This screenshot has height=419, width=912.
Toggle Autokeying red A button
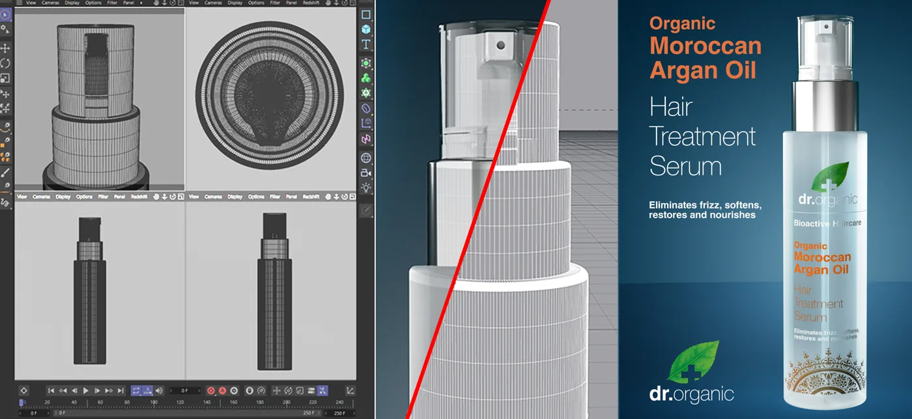(222, 390)
